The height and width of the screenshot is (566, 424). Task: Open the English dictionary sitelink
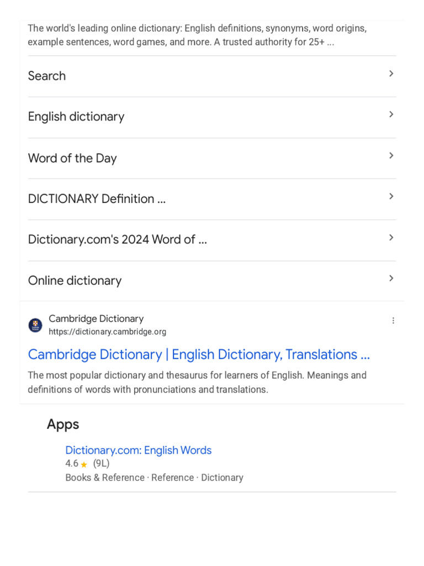tap(212, 117)
